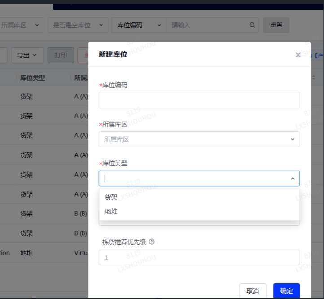Click the search magnifier icon
This screenshot has height=299, width=324.
pos(252,25)
